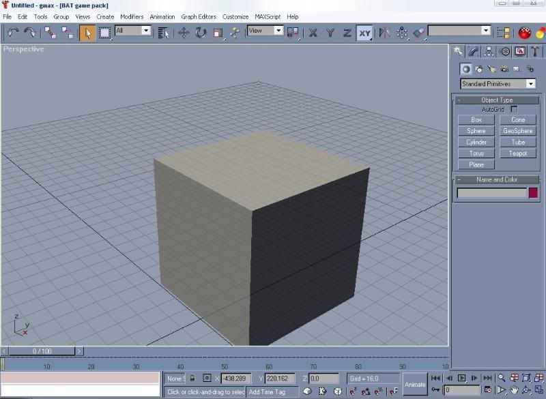Enable the AutoGrid checkbox
The height and width of the screenshot is (399, 546).
[x=514, y=109]
